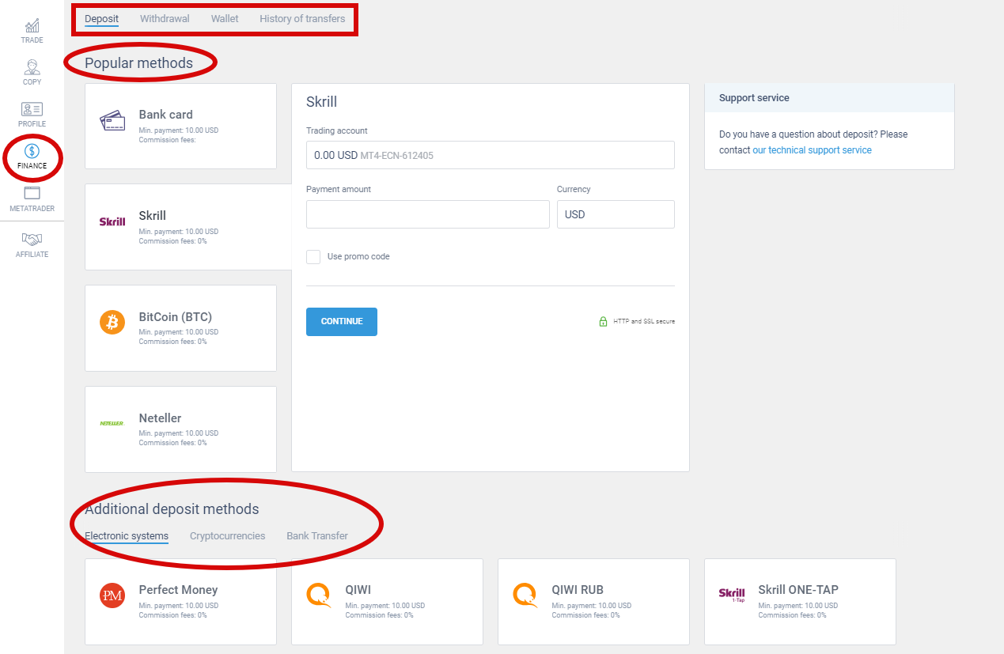The height and width of the screenshot is (654, 1004).
Task: Select the Perfect Money payment option
Action: [x=180, y=602]
